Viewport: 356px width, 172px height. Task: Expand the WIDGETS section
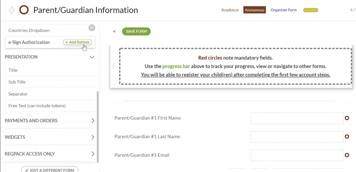click(x=93, y=137)
